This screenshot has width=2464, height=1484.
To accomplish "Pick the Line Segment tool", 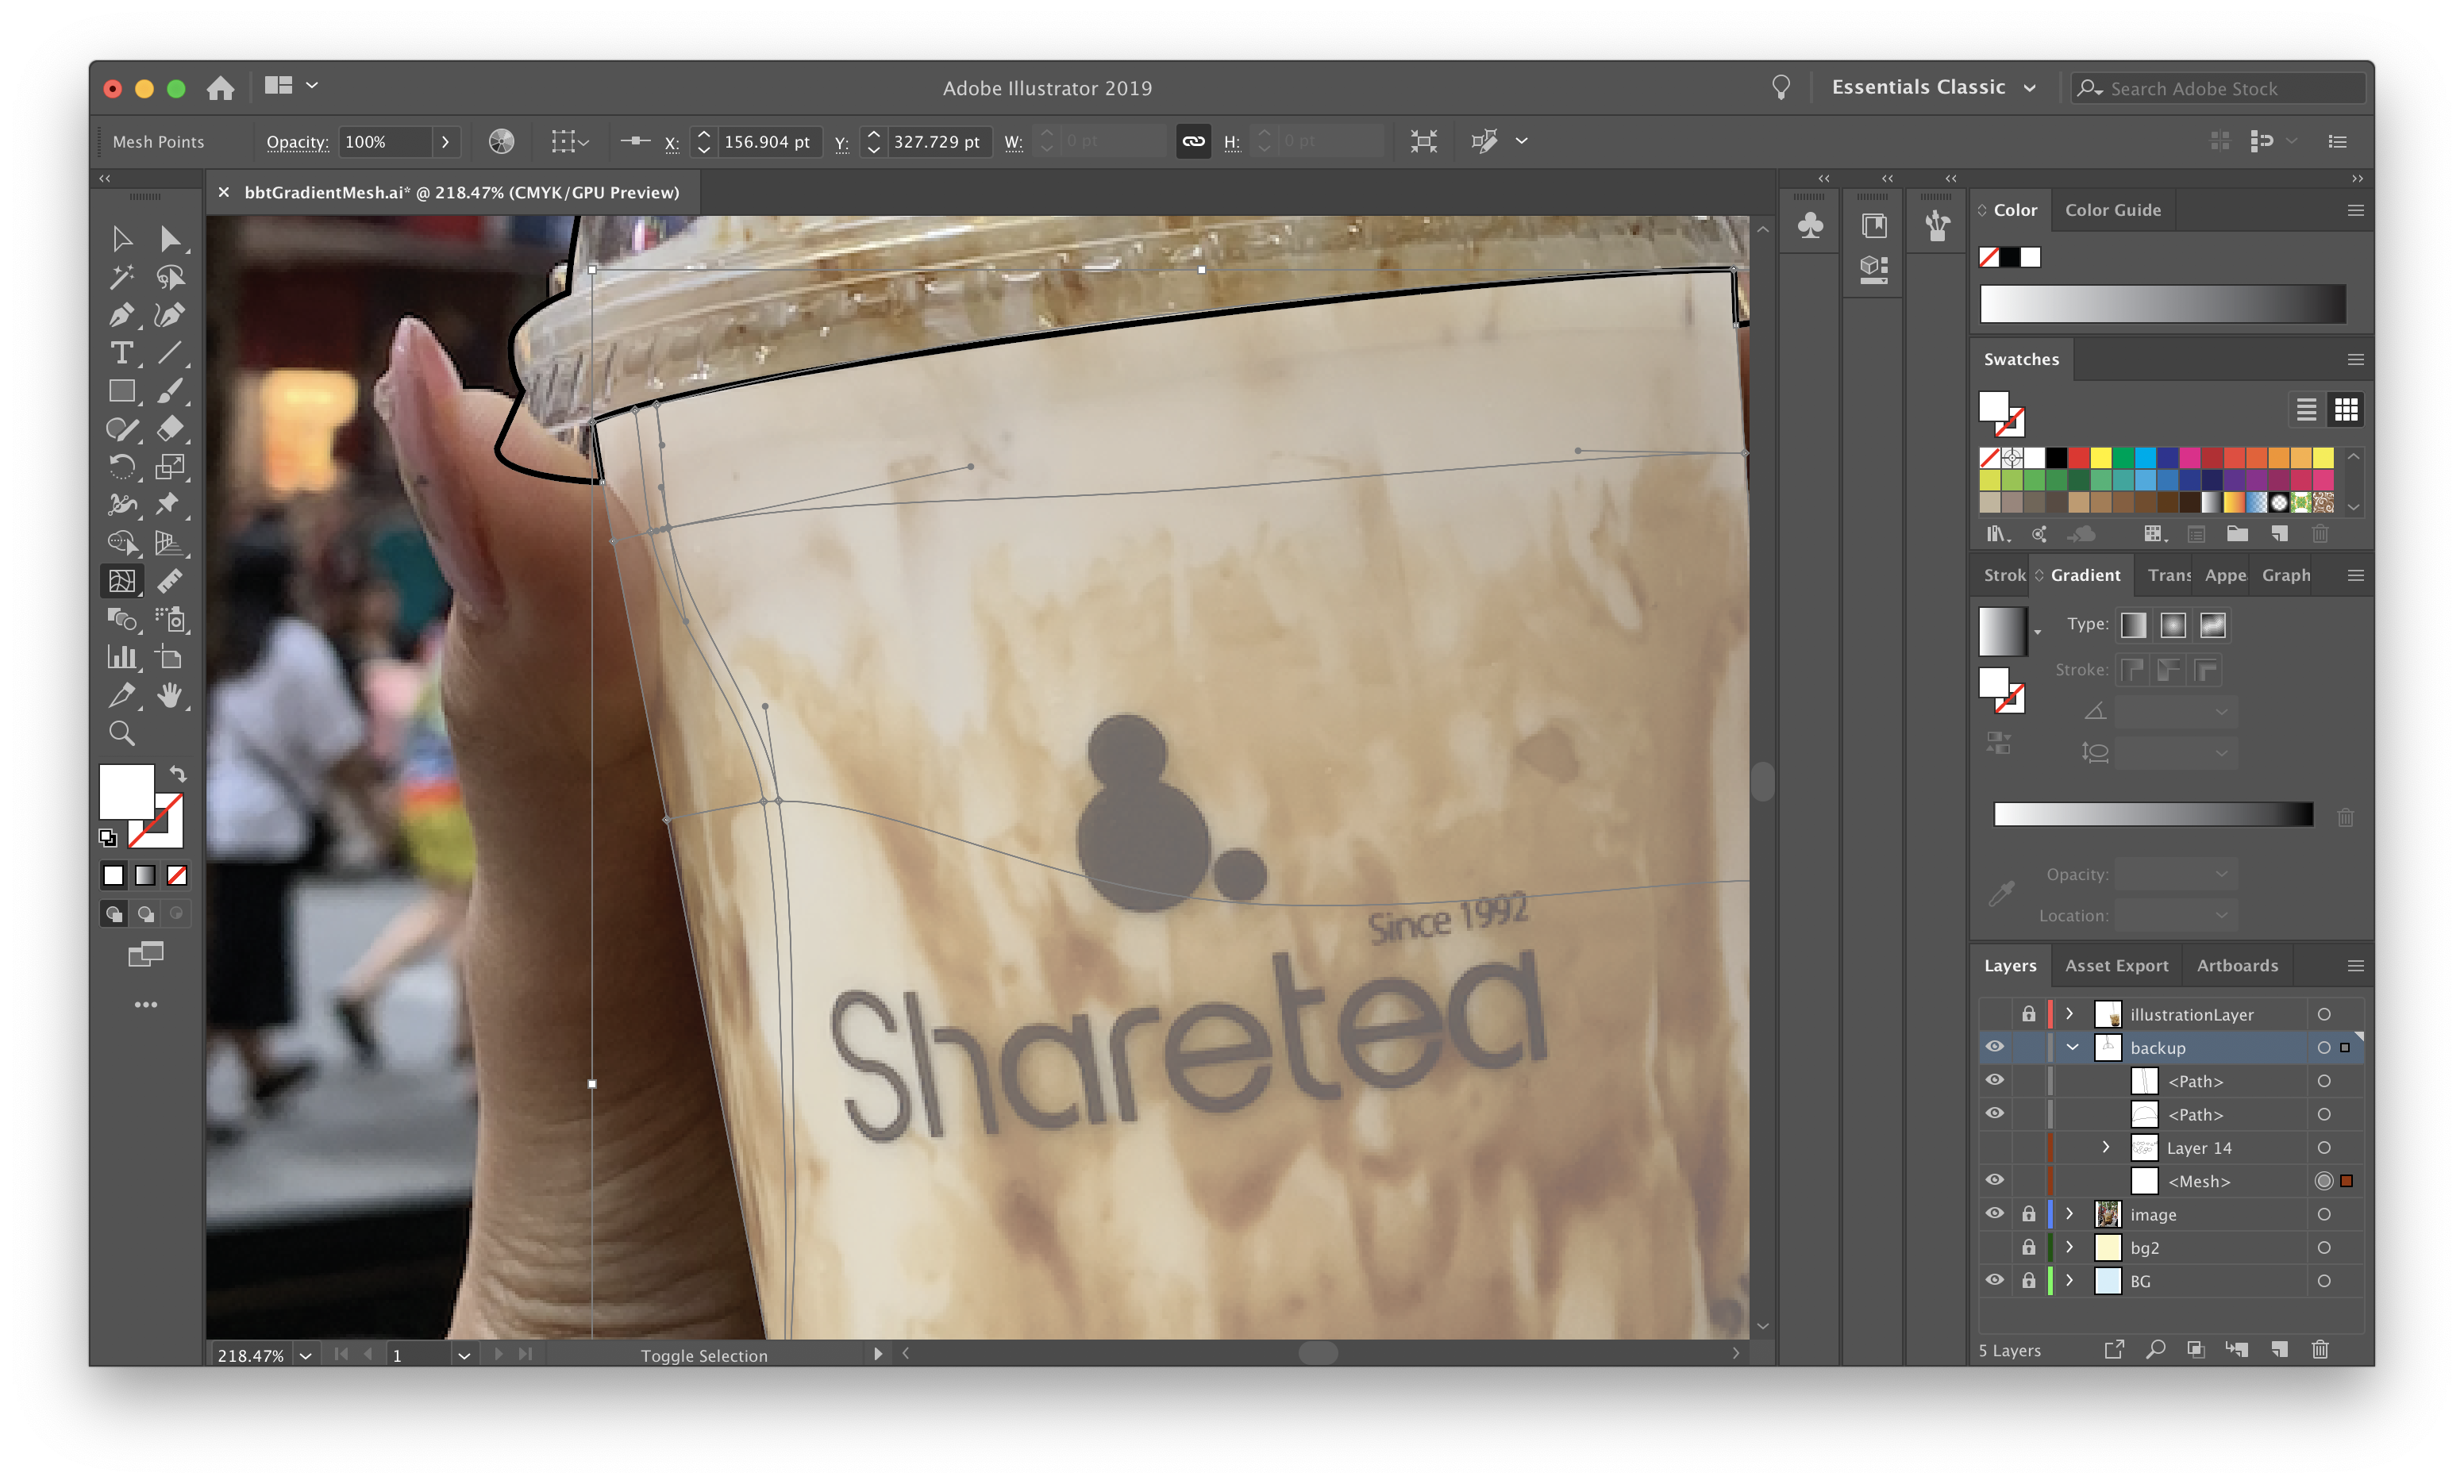I will point(170,353).
